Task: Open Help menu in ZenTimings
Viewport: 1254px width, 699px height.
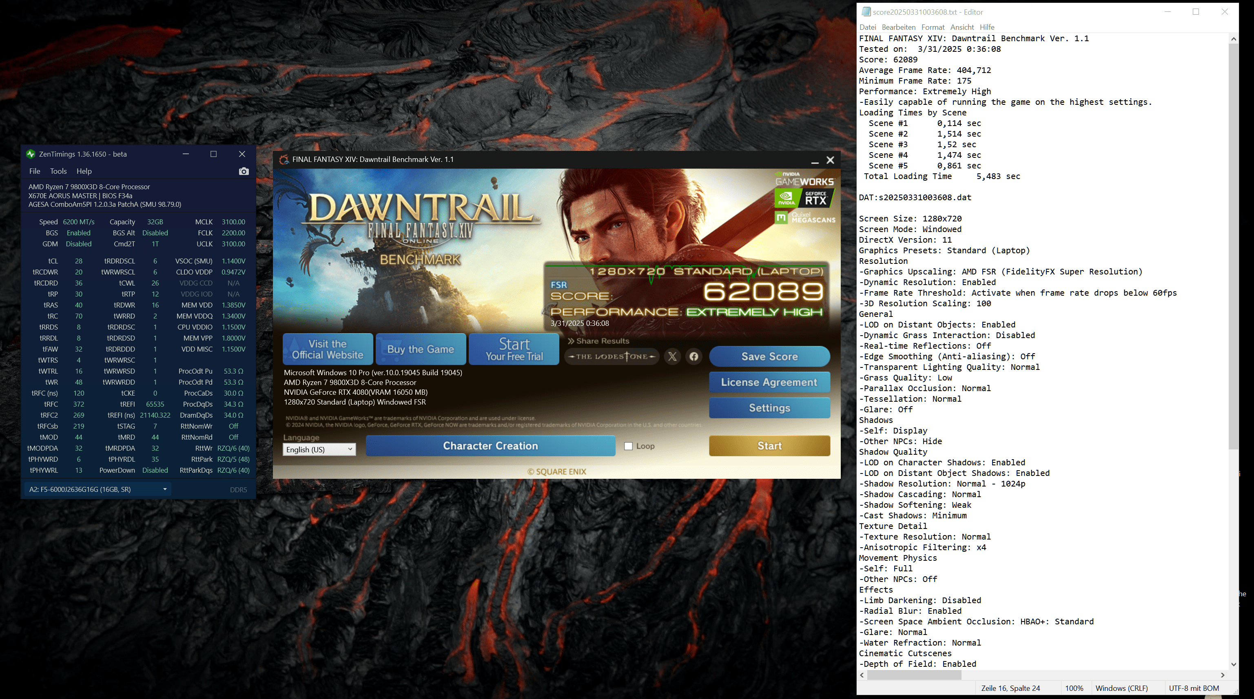Action: click(84, 171)
